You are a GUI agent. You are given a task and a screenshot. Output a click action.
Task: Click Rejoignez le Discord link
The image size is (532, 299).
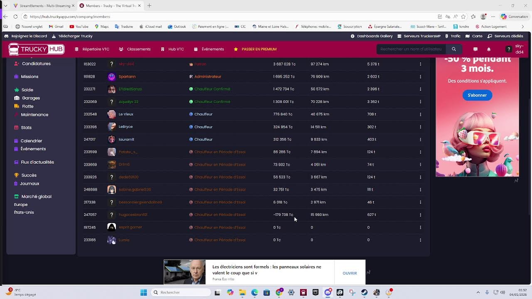pos(26,36)
